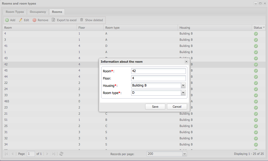Viewport: 268px width, 161px height.
Task: Click the Room number input field
Action: tap(158, 71)
